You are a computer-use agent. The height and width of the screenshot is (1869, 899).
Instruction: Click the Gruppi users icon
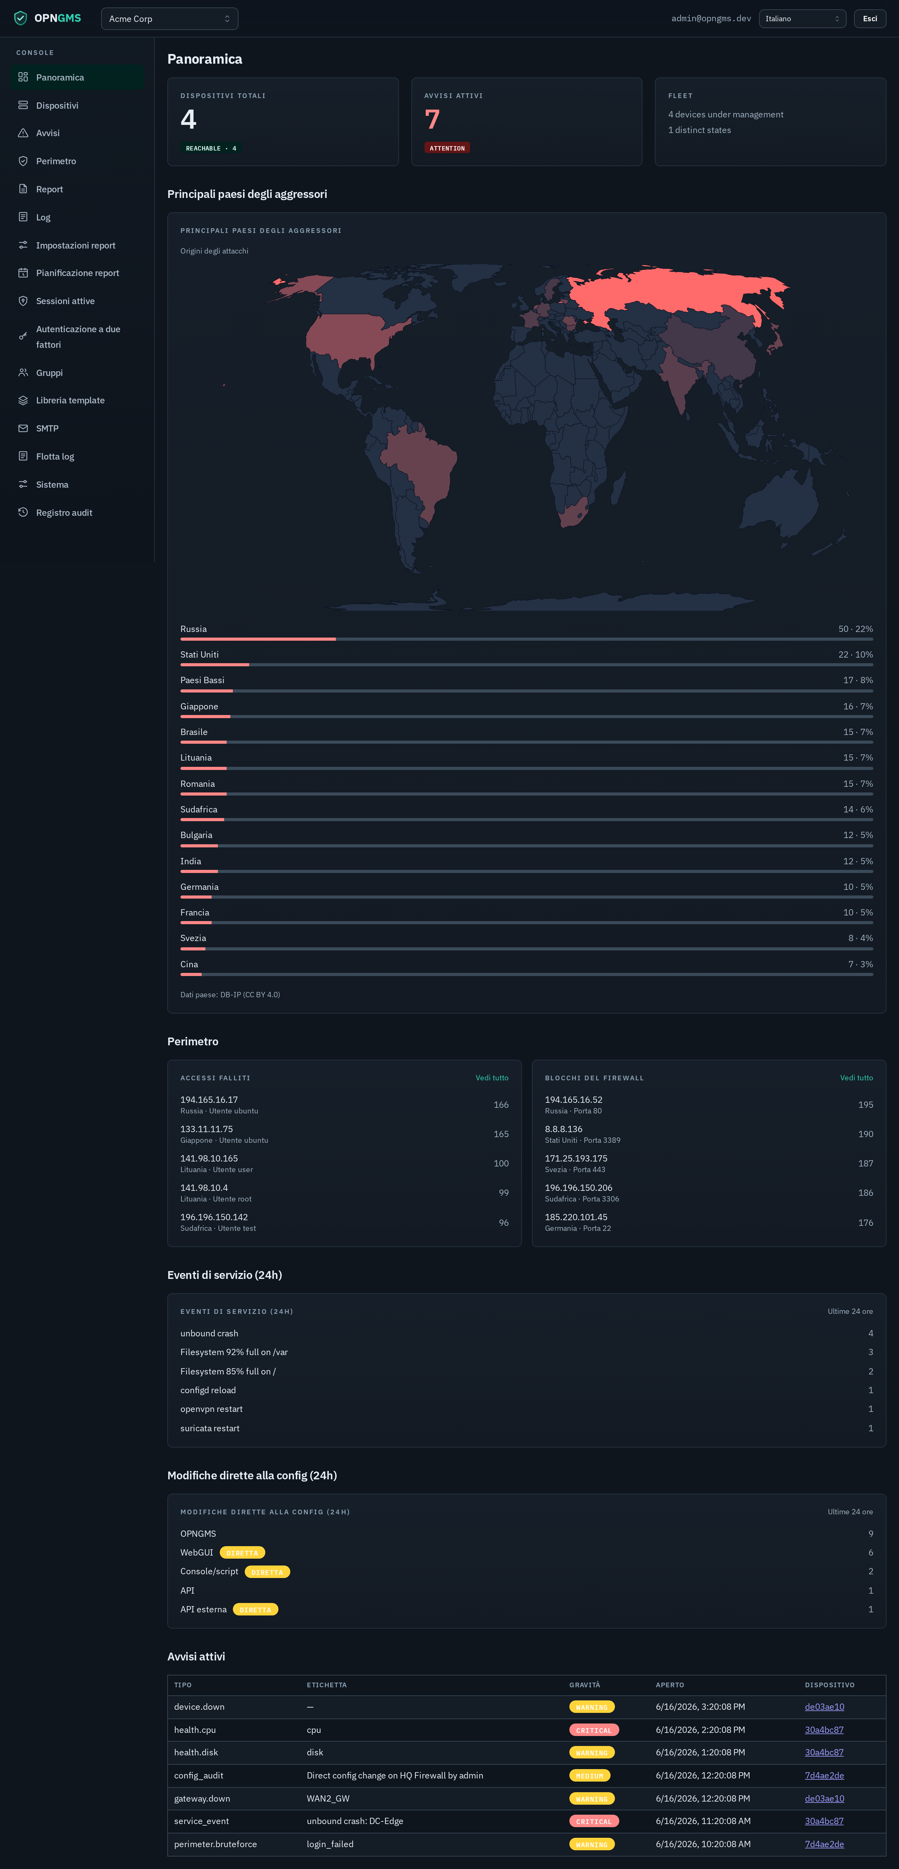23,372
